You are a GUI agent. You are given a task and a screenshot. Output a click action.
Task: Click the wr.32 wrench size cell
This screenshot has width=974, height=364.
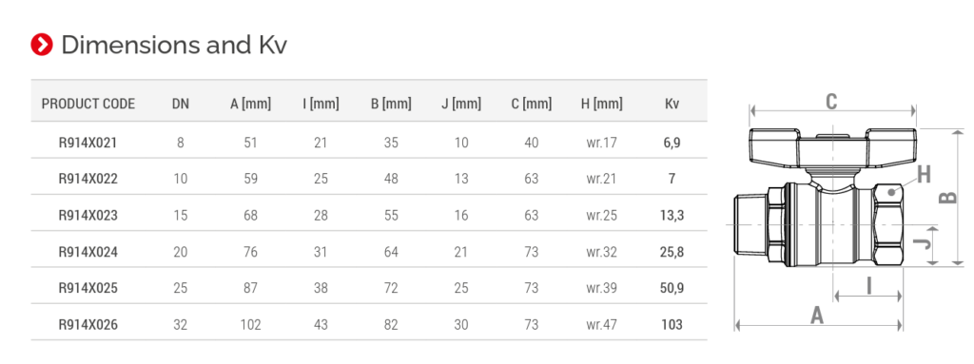tap(601, 252)
